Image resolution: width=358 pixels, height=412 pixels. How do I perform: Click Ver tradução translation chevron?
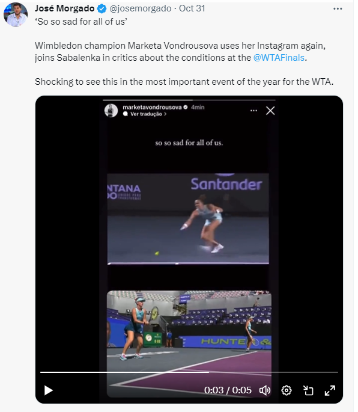point(165,114)
